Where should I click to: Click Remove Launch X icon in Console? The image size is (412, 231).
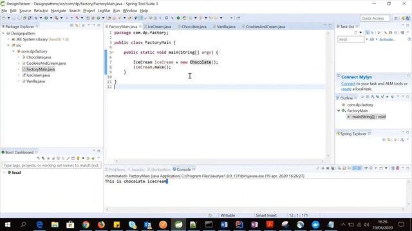328,168
